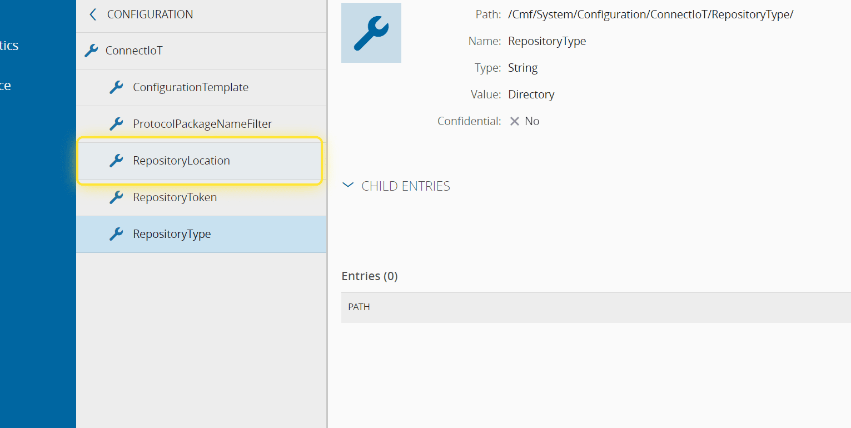Click the large wrench entry thumbnail

pyautogui.click(x=371, y=33)
